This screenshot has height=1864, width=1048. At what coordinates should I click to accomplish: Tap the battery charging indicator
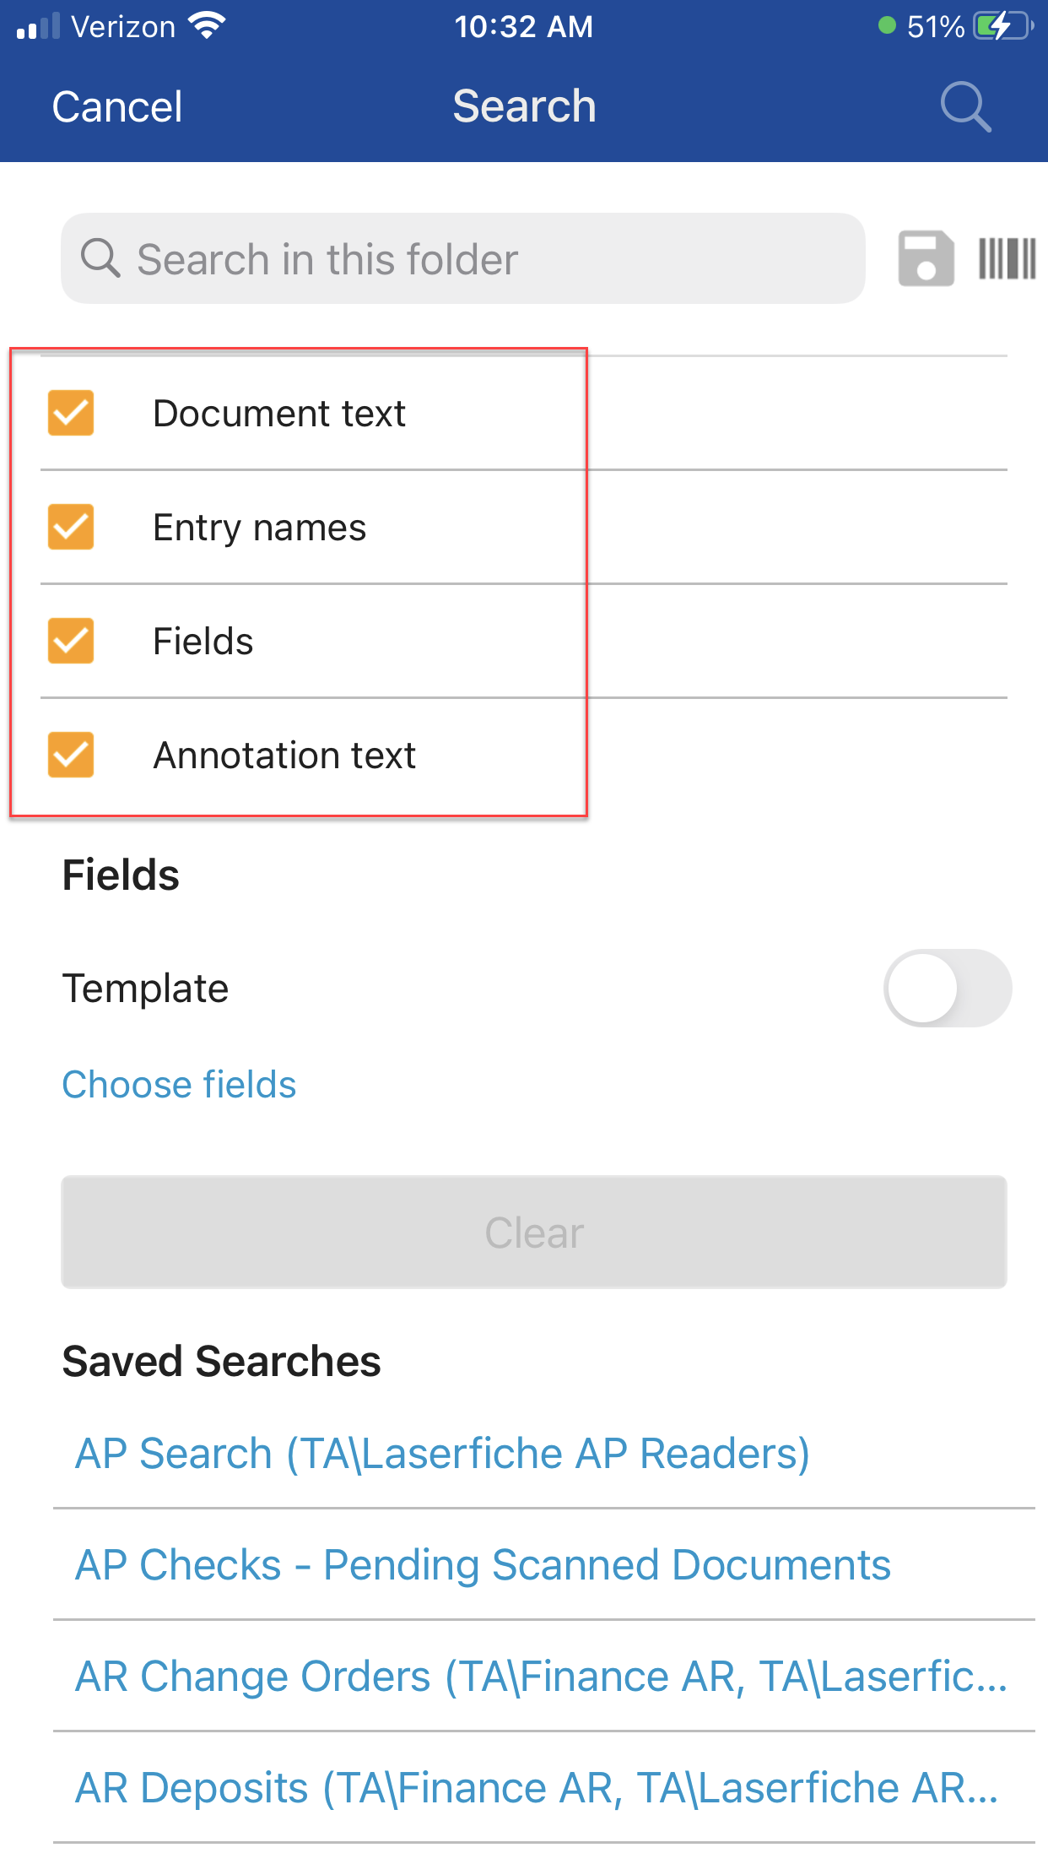click(x=1001, y=26)
